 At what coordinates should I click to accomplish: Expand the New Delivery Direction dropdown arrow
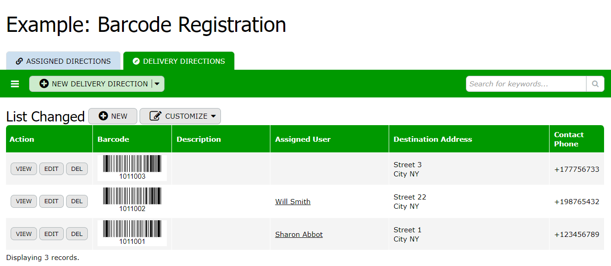click(157, 84)
